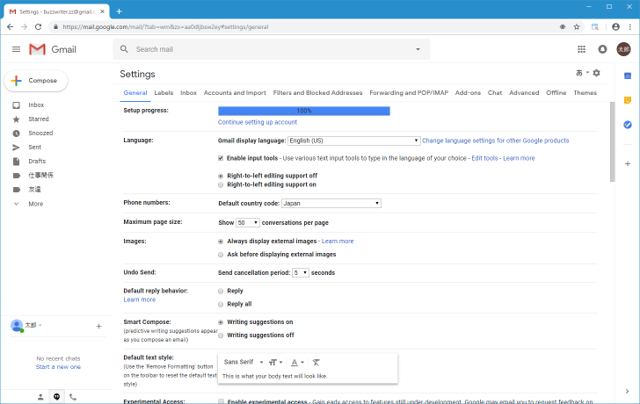The image size is (640, 404).
Task: Choose Reply as default behavior
Action: pos(221,291)
